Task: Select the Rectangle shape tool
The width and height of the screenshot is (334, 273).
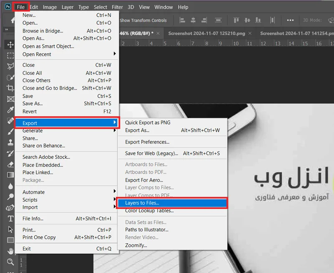Action: pos(10,240)
